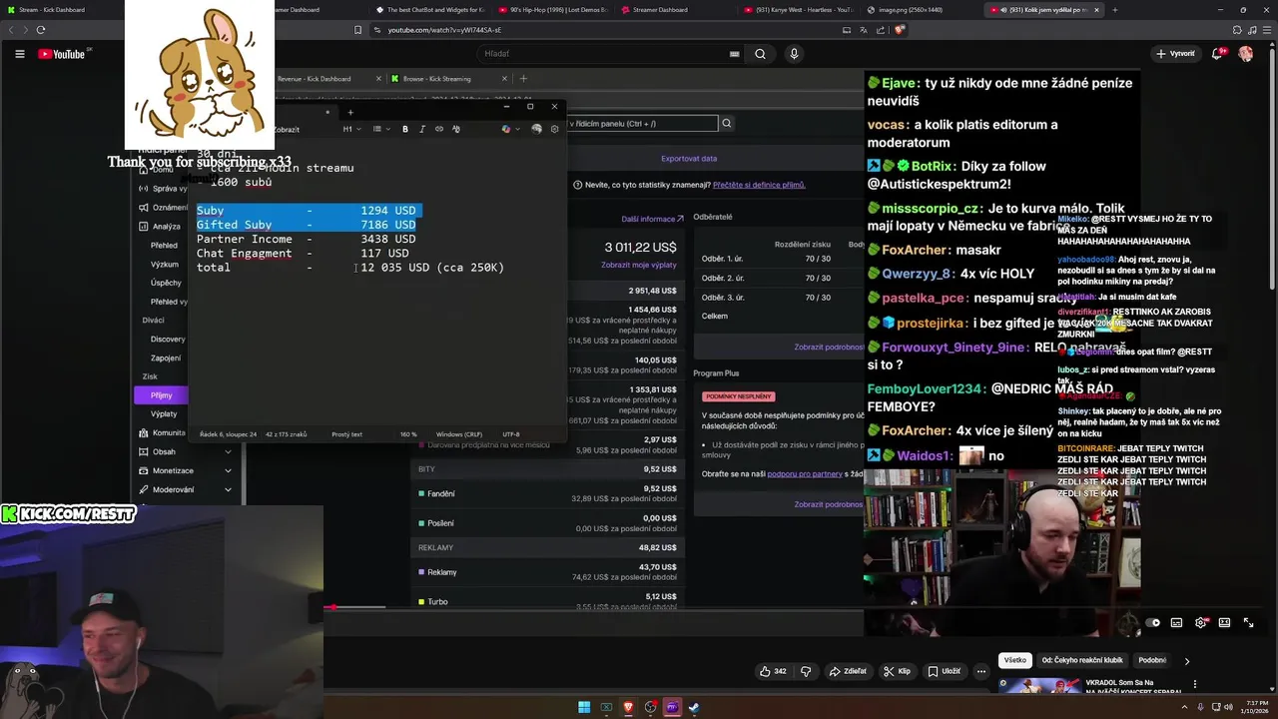Insert a link using the Notepad link icon
The width and height of the screenshot is (1278, 719).
pyautogui.click(x=439, y=129)
